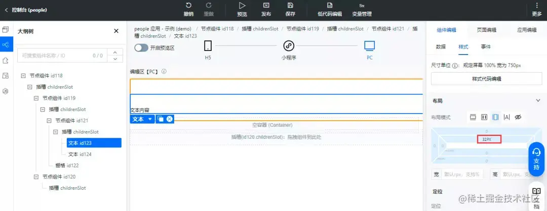Open the pages icon in the left sidebar

(x=5, y=29)
